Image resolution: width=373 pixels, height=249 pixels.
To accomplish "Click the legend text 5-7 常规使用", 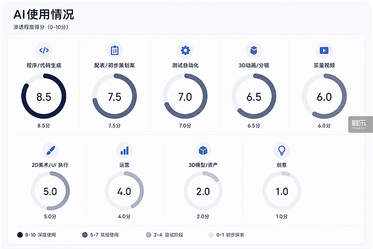I will [104, 235].
